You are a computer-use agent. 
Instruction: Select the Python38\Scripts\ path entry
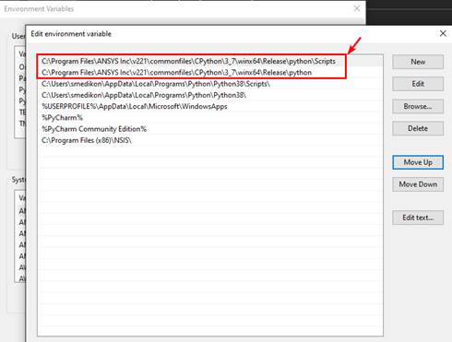tap(210, 84)
